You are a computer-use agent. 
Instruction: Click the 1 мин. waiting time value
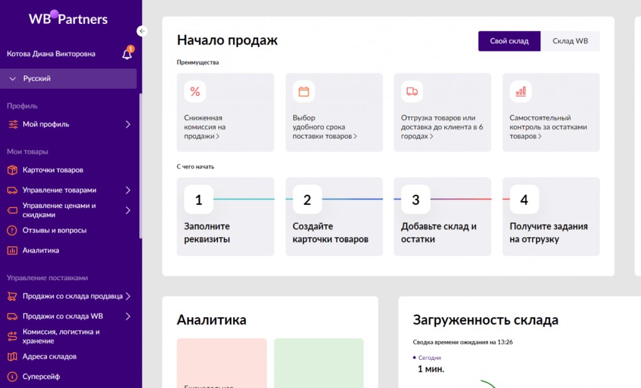(431, 369)
